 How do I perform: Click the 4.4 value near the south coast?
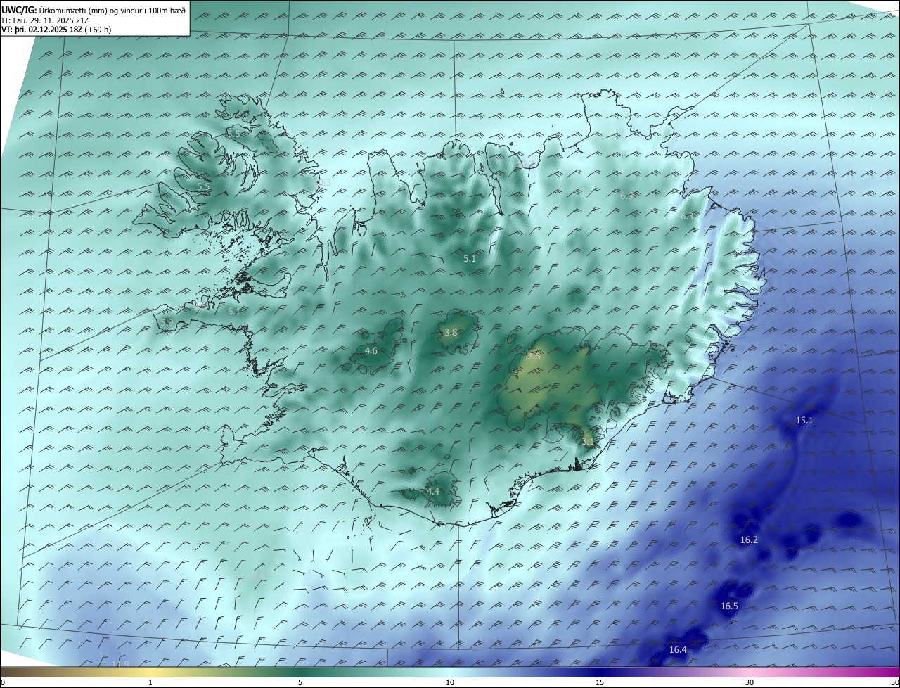(433, 492)
